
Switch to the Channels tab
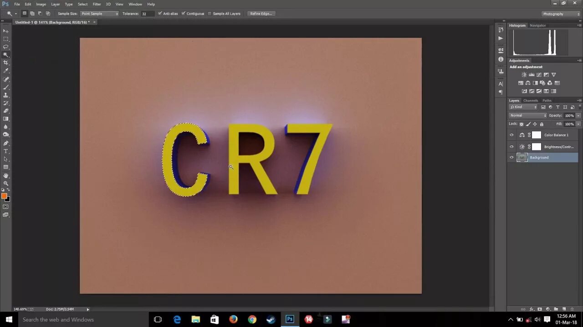[x=531, y=100]
